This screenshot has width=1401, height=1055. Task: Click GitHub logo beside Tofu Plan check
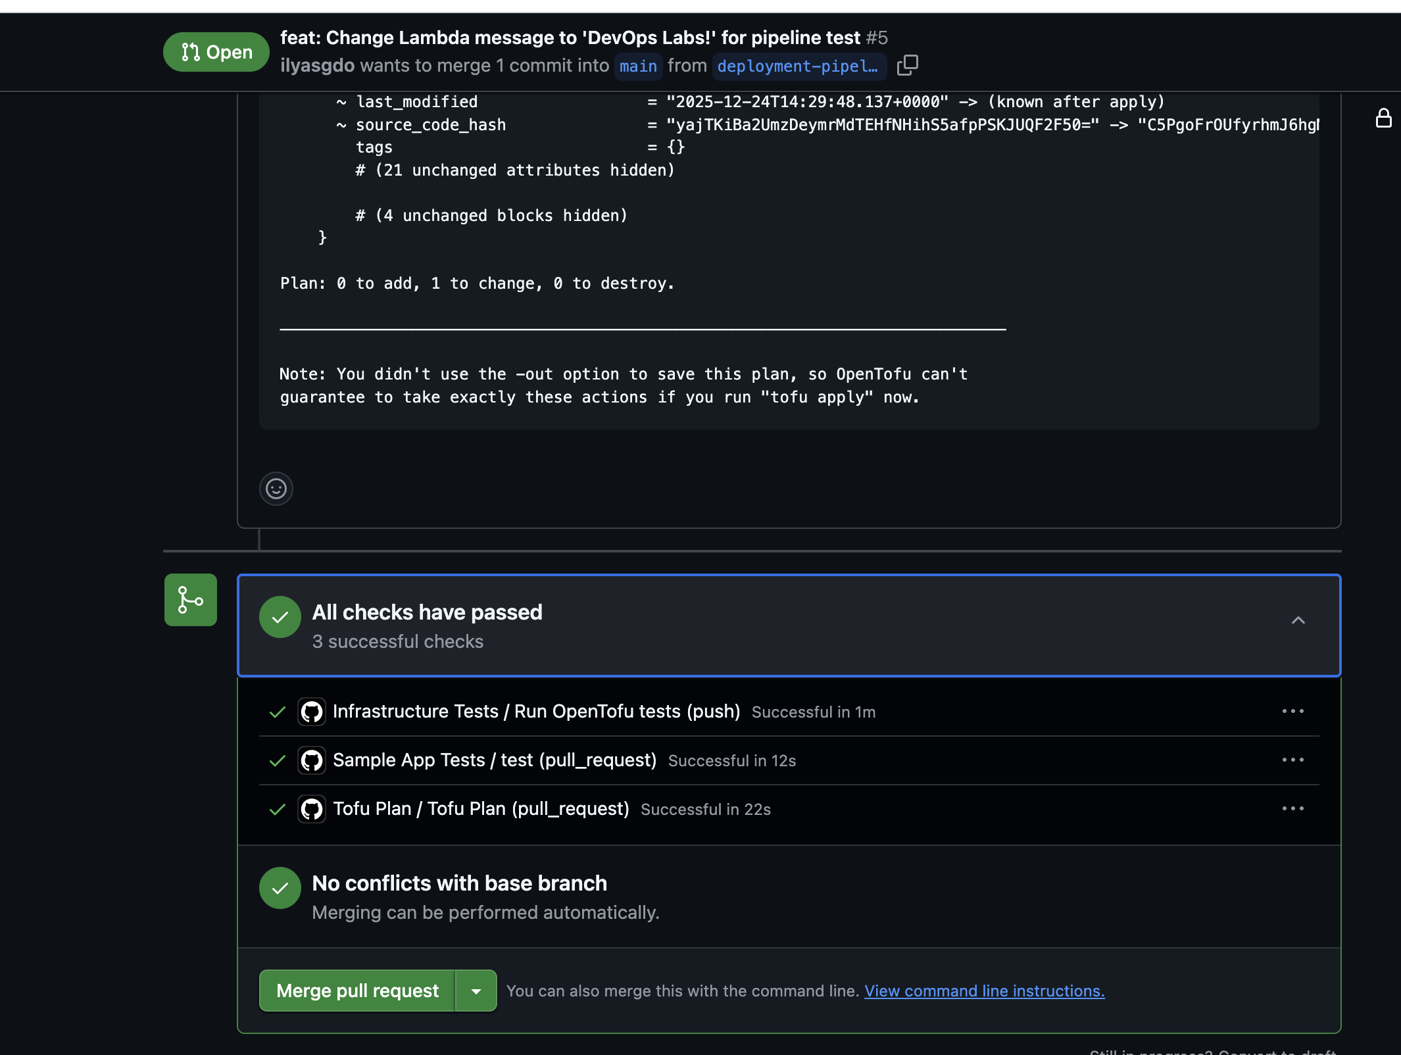tap(312, 809)
